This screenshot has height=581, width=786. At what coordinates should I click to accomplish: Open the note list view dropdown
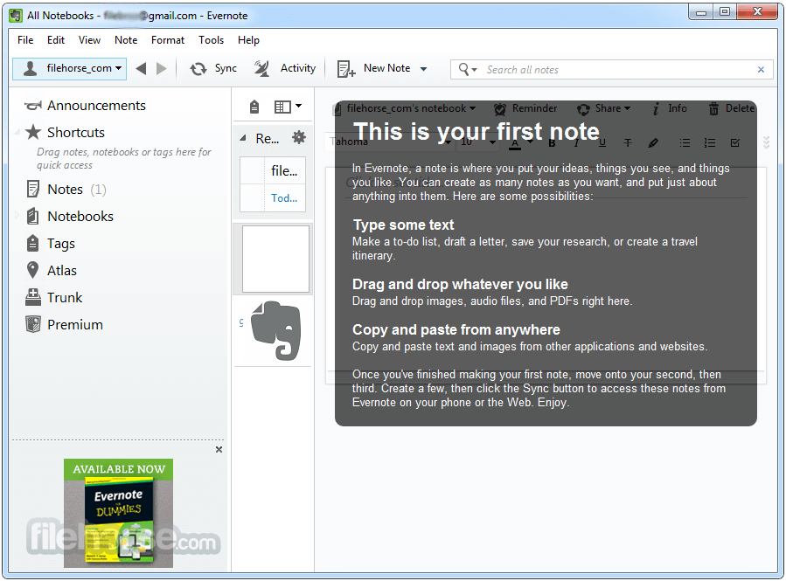click(289, 107)
